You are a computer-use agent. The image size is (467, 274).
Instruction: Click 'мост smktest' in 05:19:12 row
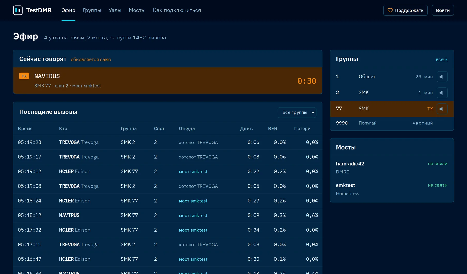point(193,172)
